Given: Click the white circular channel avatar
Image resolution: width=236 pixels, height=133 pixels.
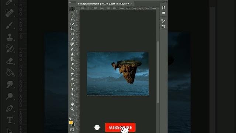Looking at the screenshot, I should click(x=97, y=127).
